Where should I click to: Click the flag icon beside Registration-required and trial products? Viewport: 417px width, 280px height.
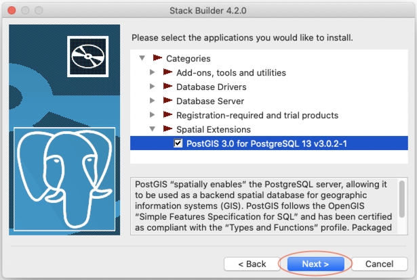pyautogui.click(x=167, y=114)
